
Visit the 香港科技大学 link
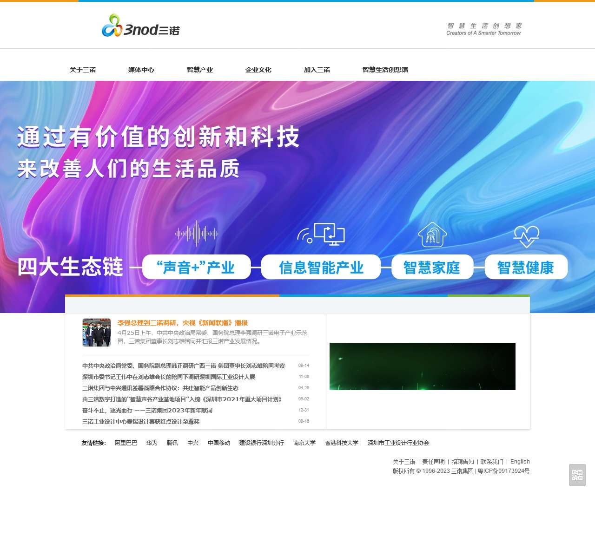[x=342, y=443]
